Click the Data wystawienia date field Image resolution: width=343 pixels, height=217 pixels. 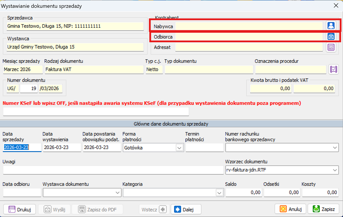pyautogui.click(x=62, y=148)
